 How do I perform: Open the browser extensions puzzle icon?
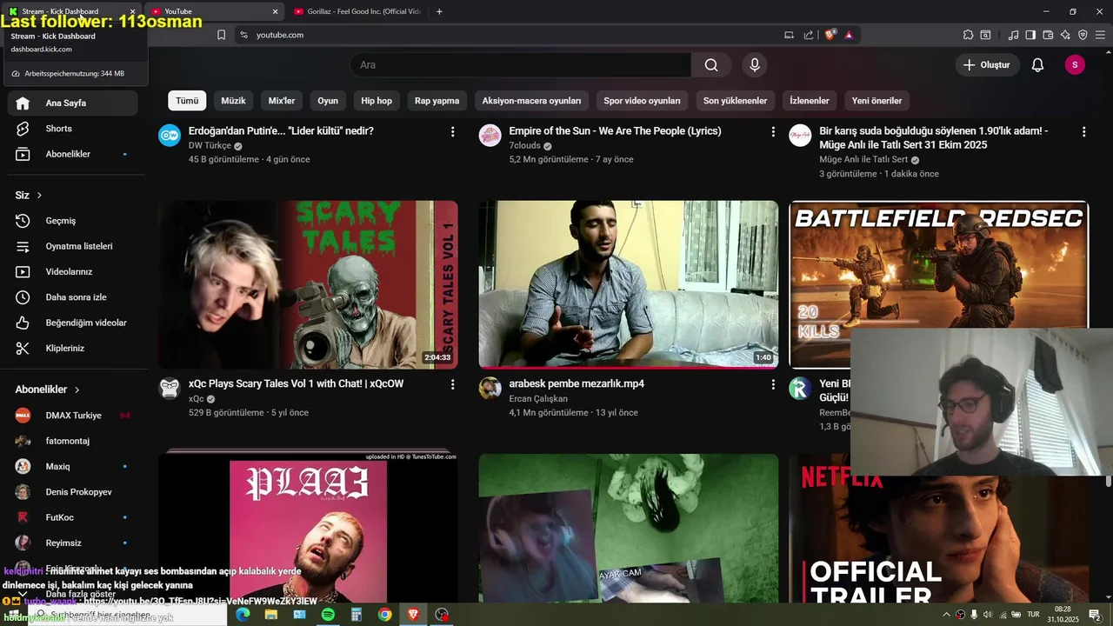(968, 35)
